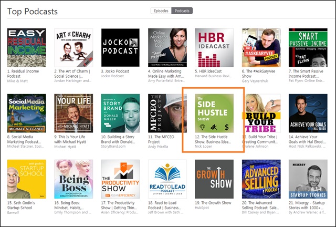This screenshot has height=227, width=336.
Task: Open The Art of Charm artwork
Action: tap(73, 47)
